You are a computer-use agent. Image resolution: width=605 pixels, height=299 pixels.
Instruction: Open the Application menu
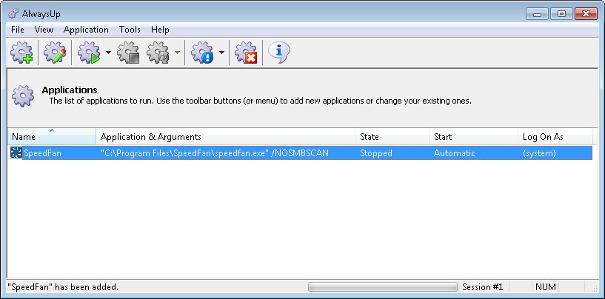[x=86, y=30]
